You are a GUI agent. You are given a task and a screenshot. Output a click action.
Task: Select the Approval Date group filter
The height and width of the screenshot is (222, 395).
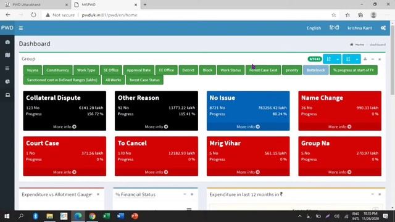tap(138, 70)
